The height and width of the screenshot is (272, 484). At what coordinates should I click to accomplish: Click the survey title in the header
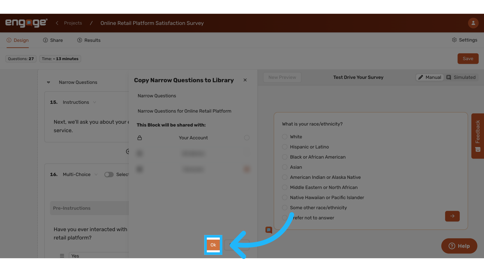point(152,23)
